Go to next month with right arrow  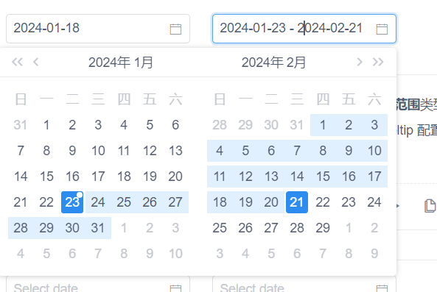coord(360,62)
